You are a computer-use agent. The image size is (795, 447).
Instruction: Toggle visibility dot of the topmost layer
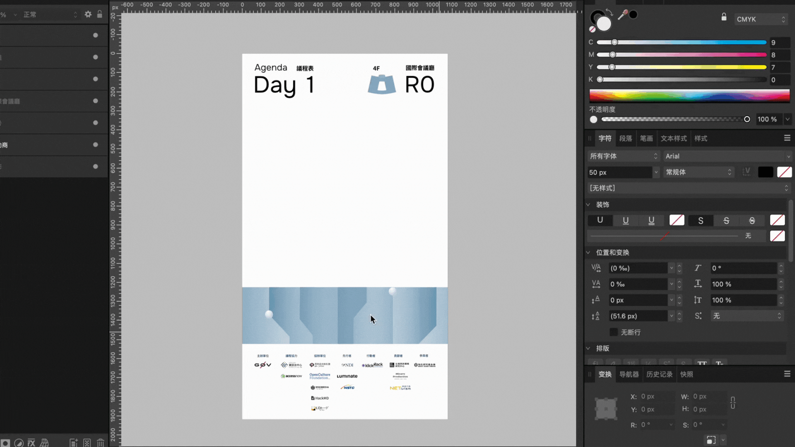coord(95,35)
